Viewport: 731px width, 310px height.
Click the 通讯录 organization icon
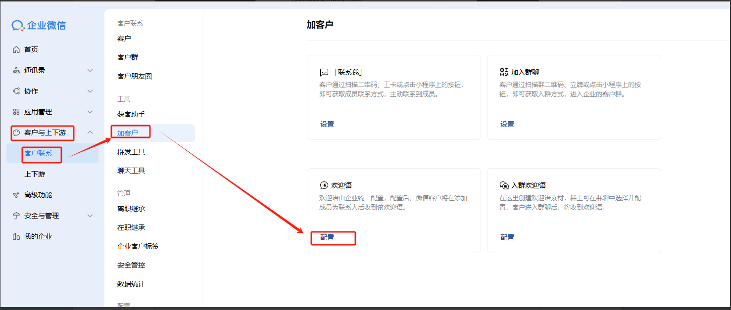pos(16,70)
